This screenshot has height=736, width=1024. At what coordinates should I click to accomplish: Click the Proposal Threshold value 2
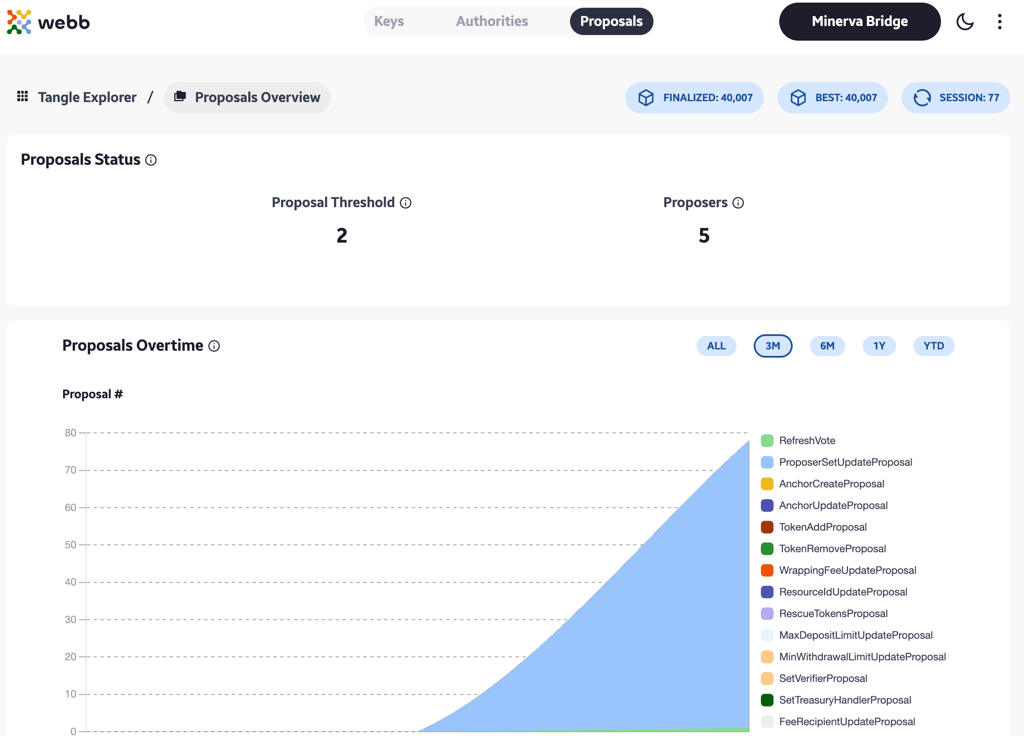coord(342,236)
